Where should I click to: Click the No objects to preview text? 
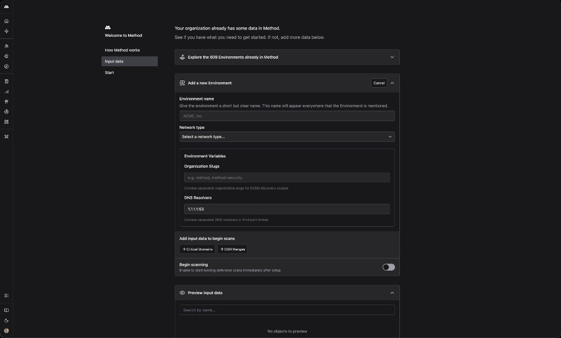tap(287, 331)
